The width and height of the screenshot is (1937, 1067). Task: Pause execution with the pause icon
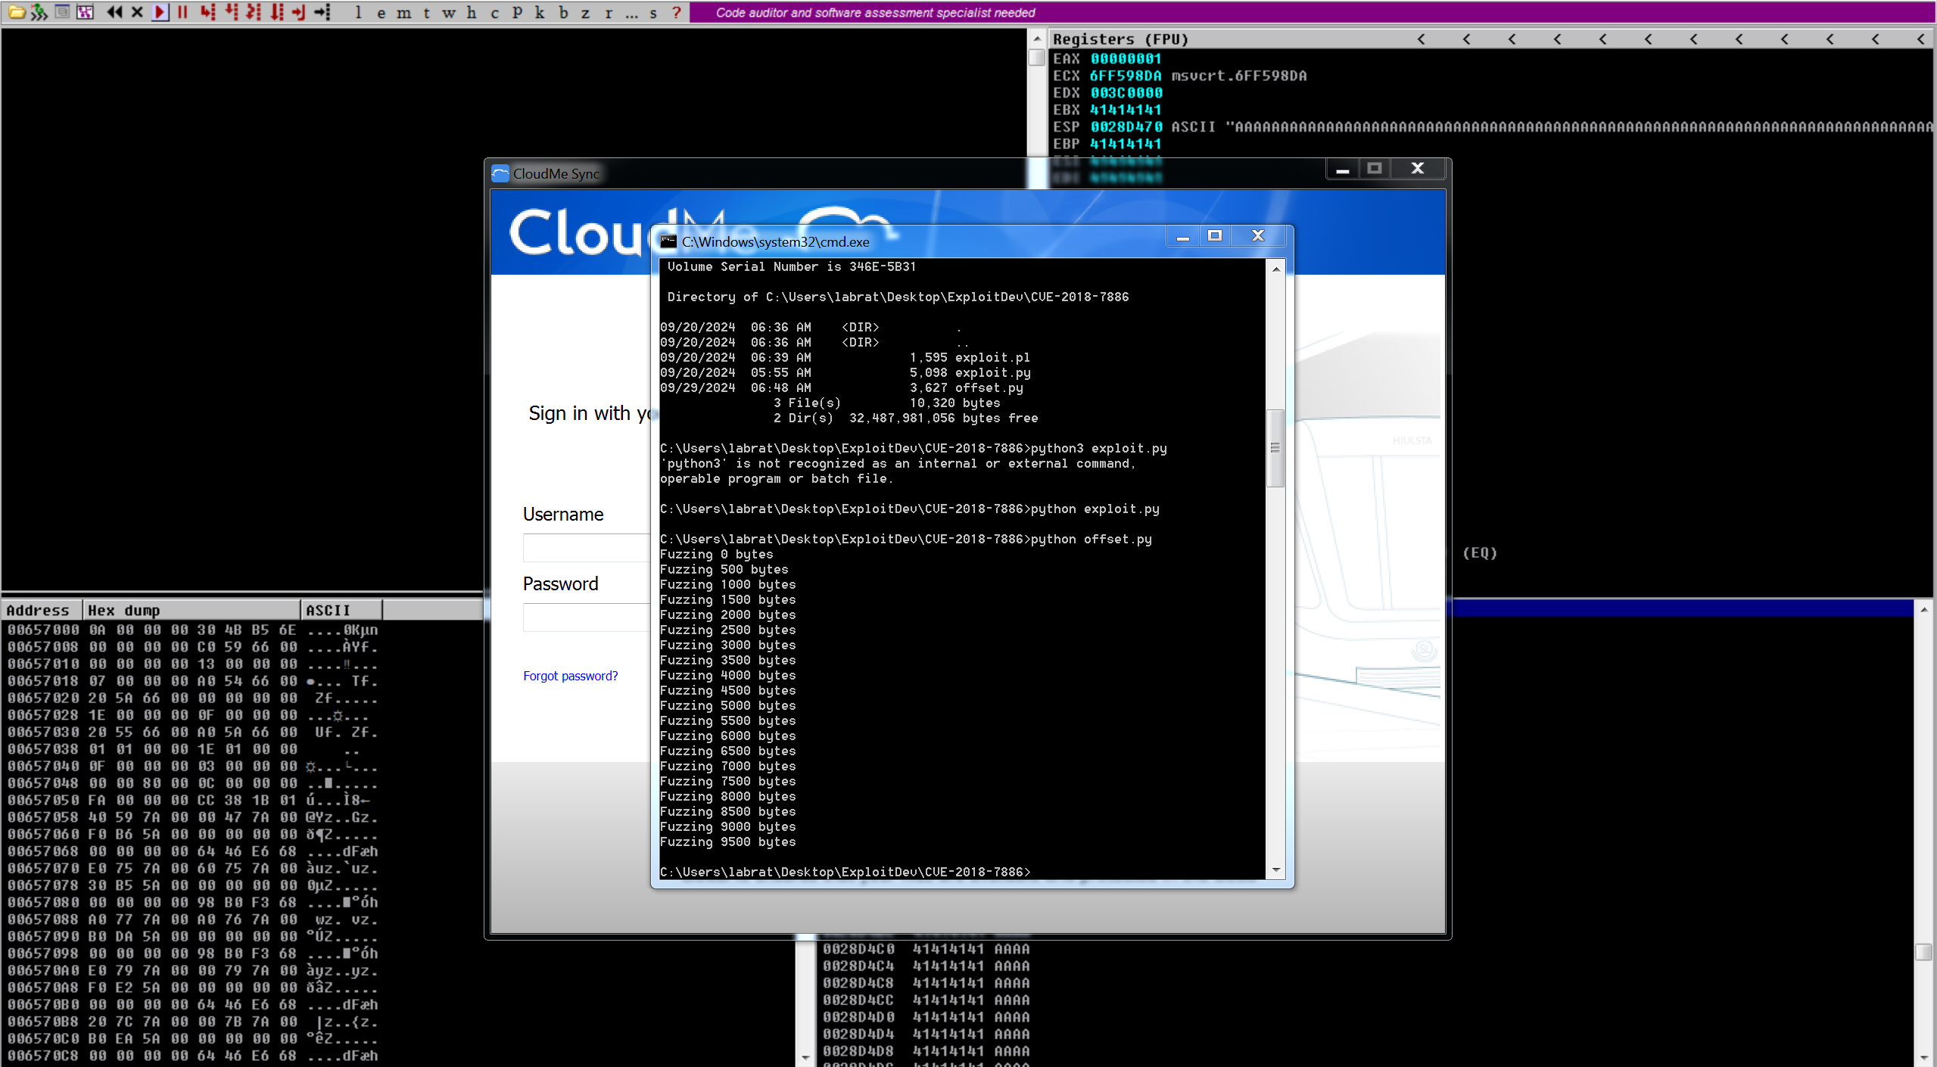[x=182, y=12]
